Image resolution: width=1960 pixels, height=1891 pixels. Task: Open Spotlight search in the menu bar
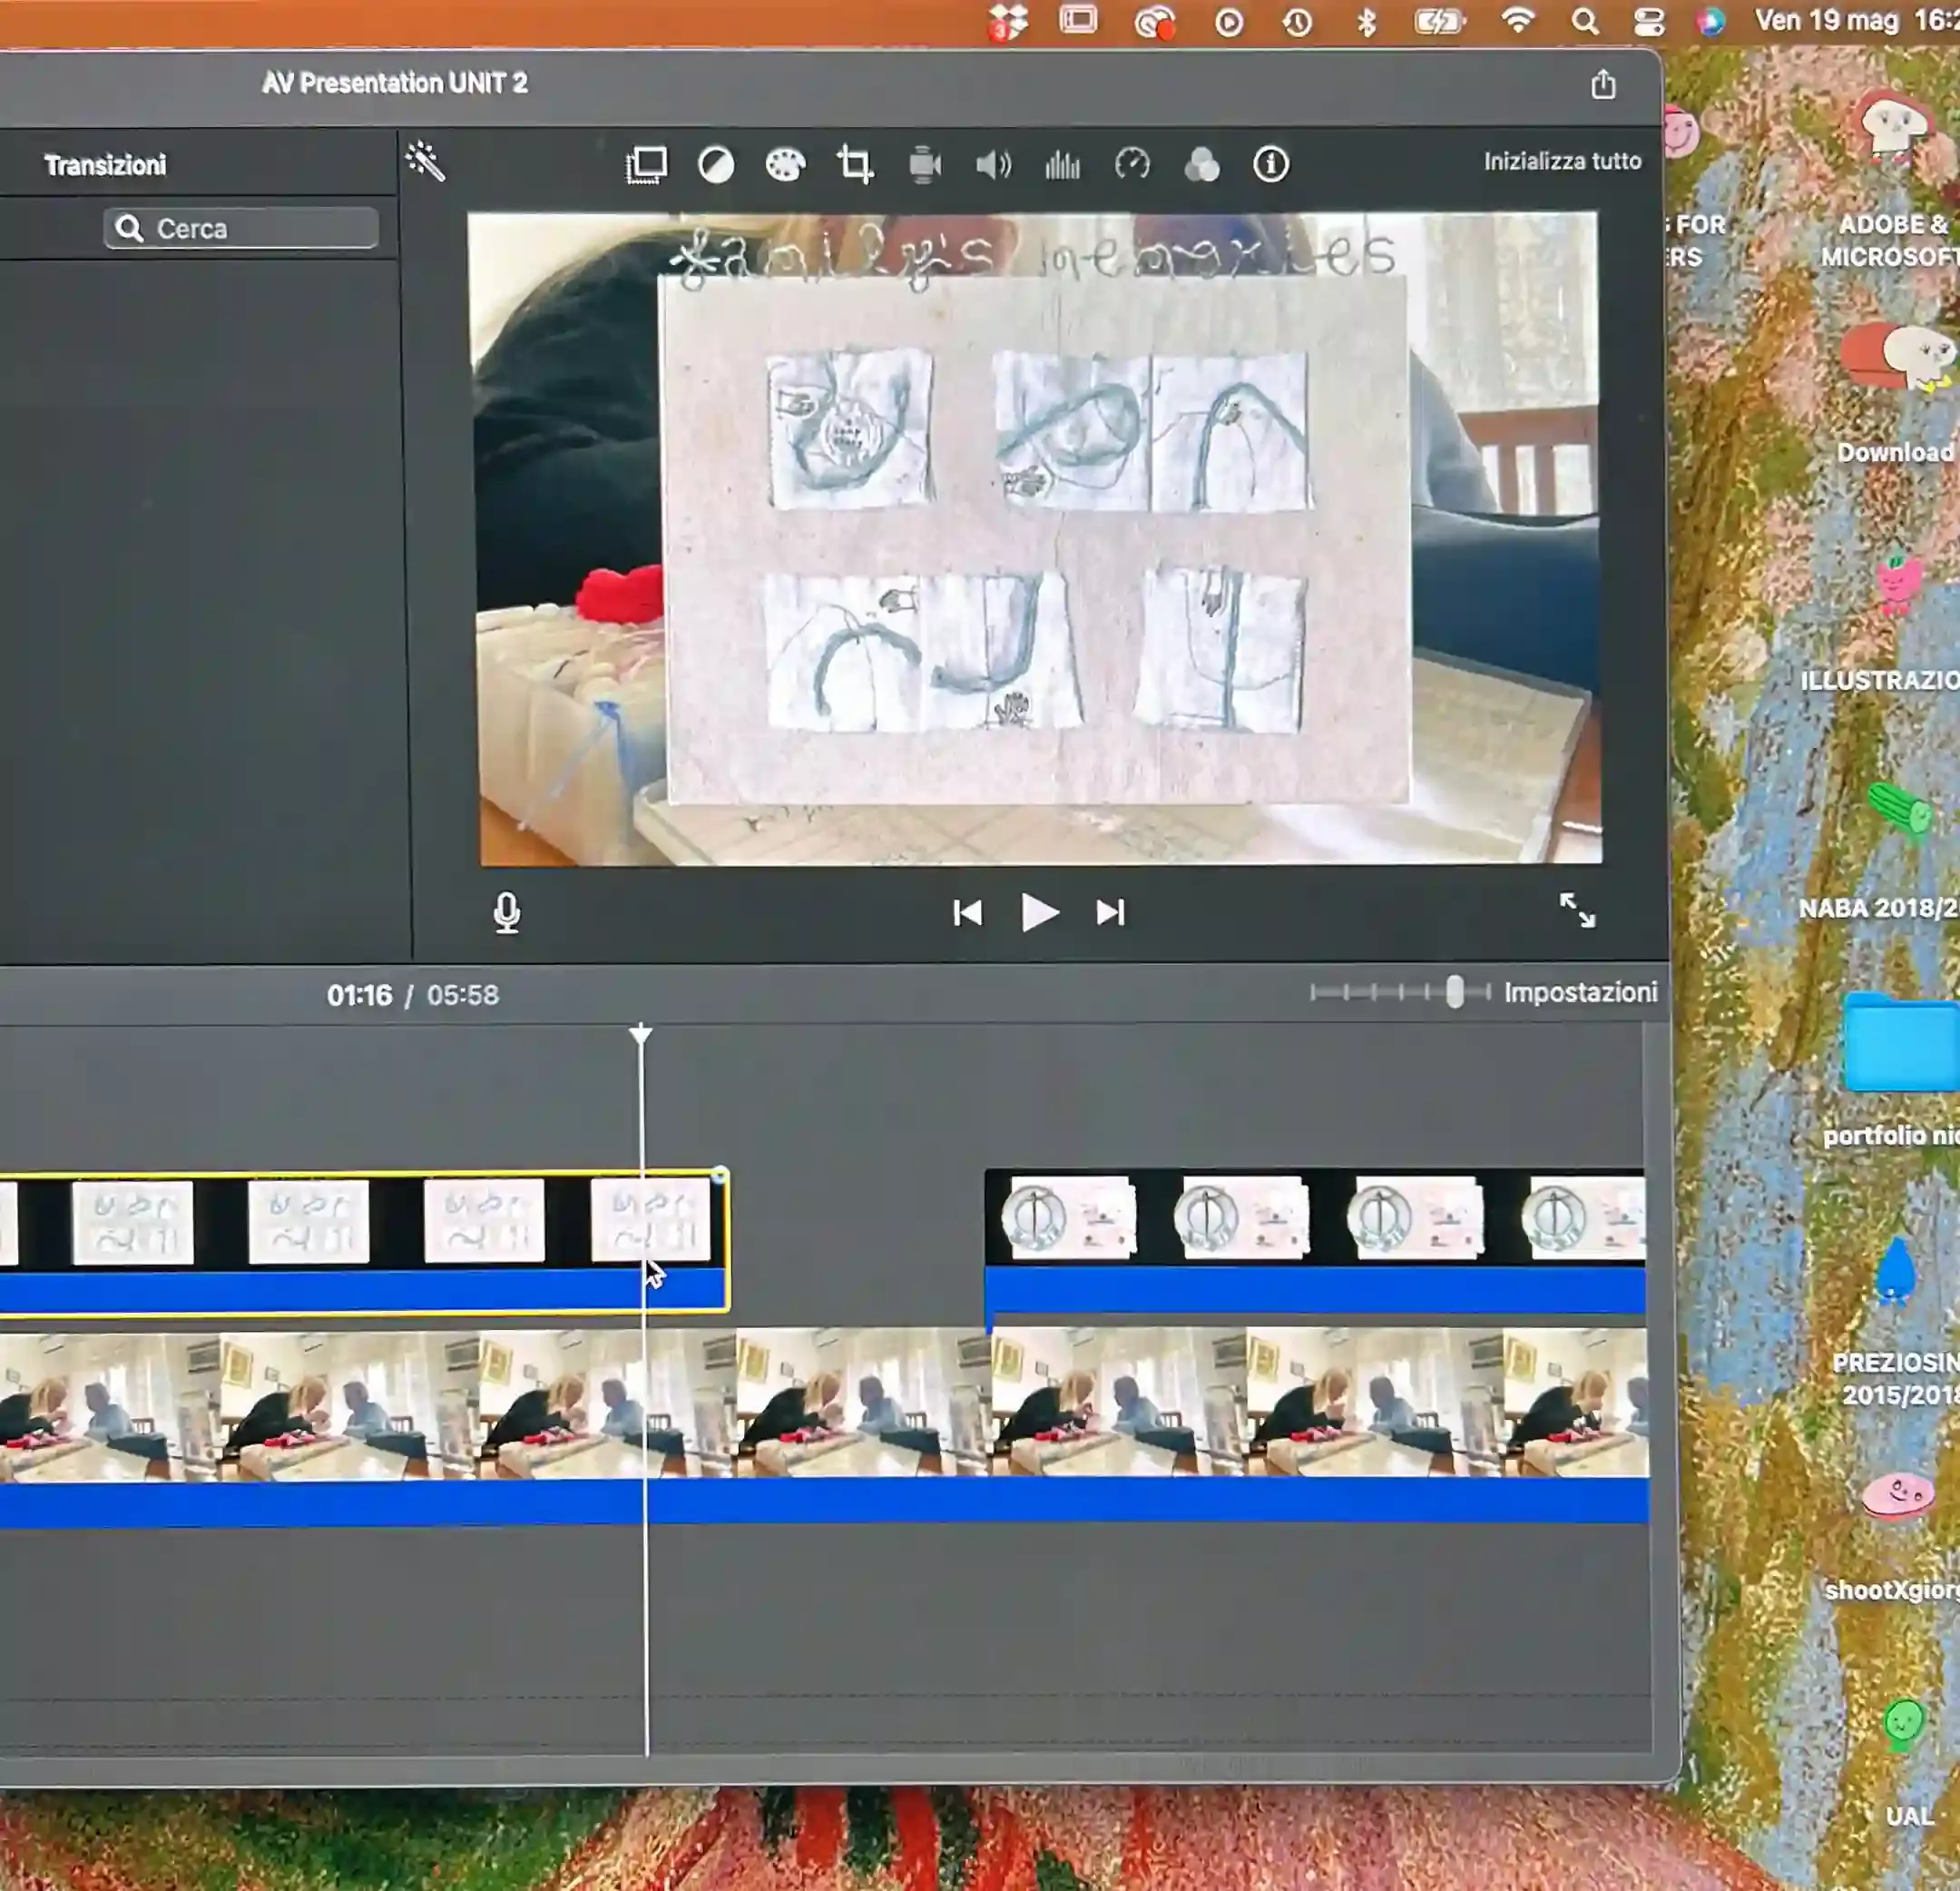tap(1584, 21)
